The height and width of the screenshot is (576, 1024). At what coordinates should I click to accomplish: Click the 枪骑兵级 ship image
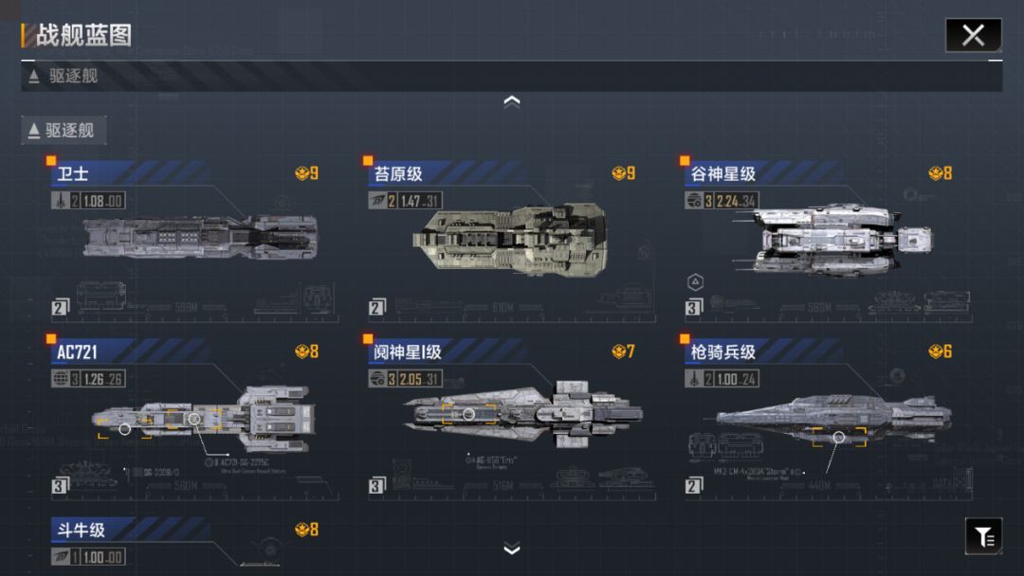point(833,416)
